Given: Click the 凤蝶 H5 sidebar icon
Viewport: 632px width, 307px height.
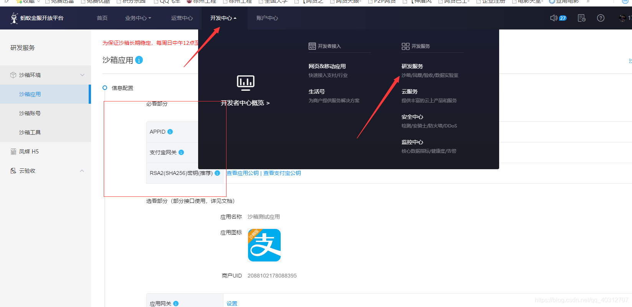Looking at the screenshot, I should point(13,152).
